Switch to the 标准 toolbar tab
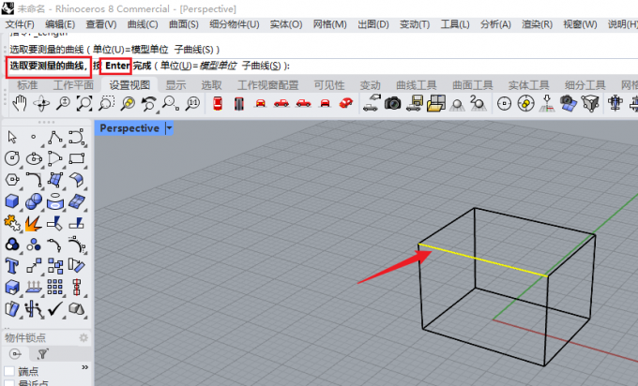Screen dimensions: 638x386 coord(27,85)
